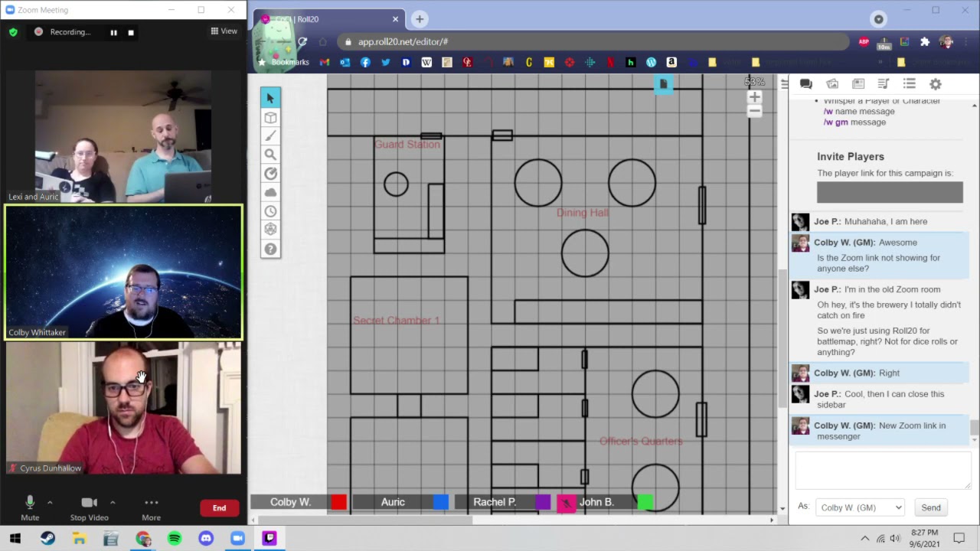980x551 pixels.
Task: Pause the Zoom recording
Action: point(113,32)
